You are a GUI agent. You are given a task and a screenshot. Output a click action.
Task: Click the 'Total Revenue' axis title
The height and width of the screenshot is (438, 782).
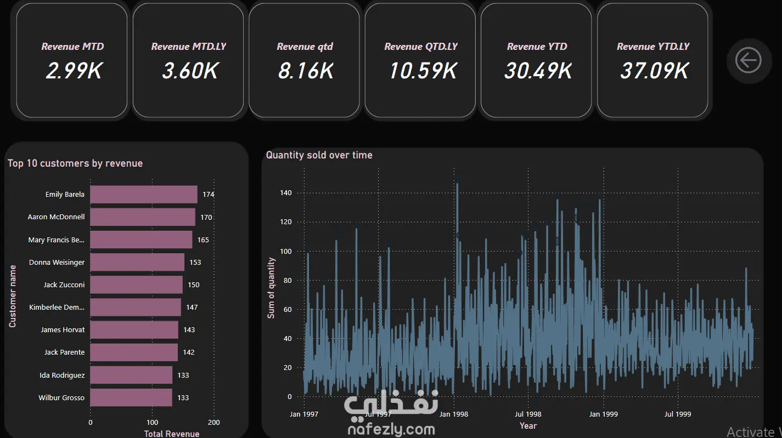[172, 434]
